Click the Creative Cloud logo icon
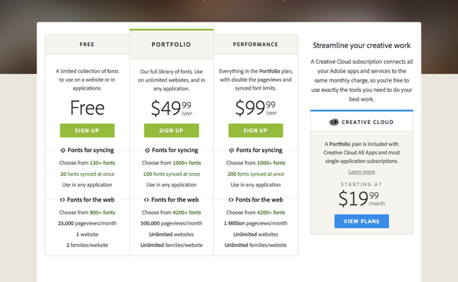The width and height of the screenshot is (458, 282). click(334, 122)
